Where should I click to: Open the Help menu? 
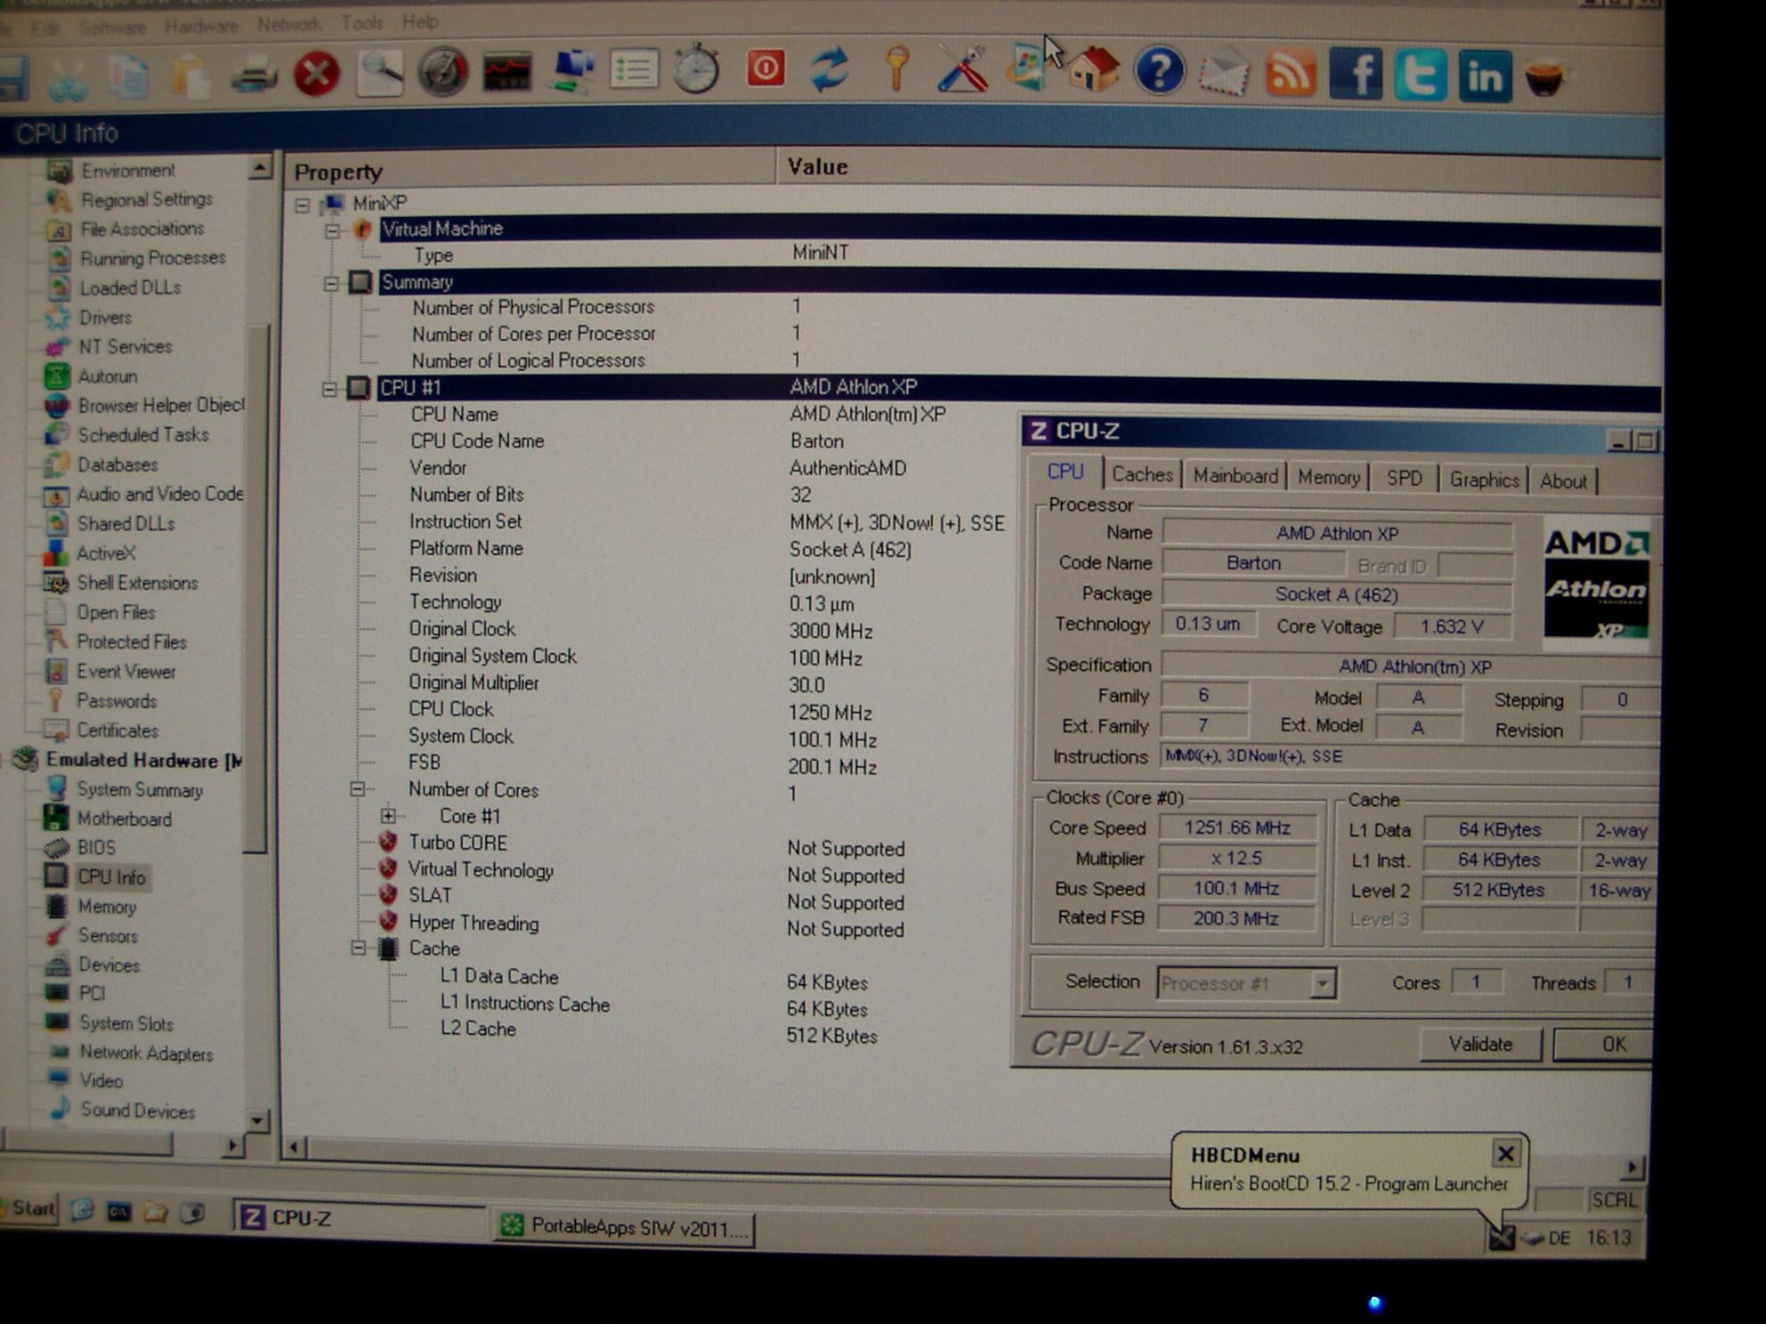[420, 22]
